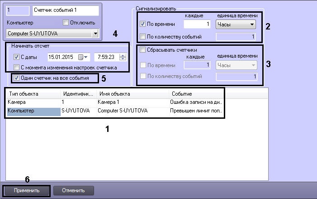Viewport: 317px width, 199px height.
Task: Open the calendar picker next to 15.01.2015
Action: 83,57
